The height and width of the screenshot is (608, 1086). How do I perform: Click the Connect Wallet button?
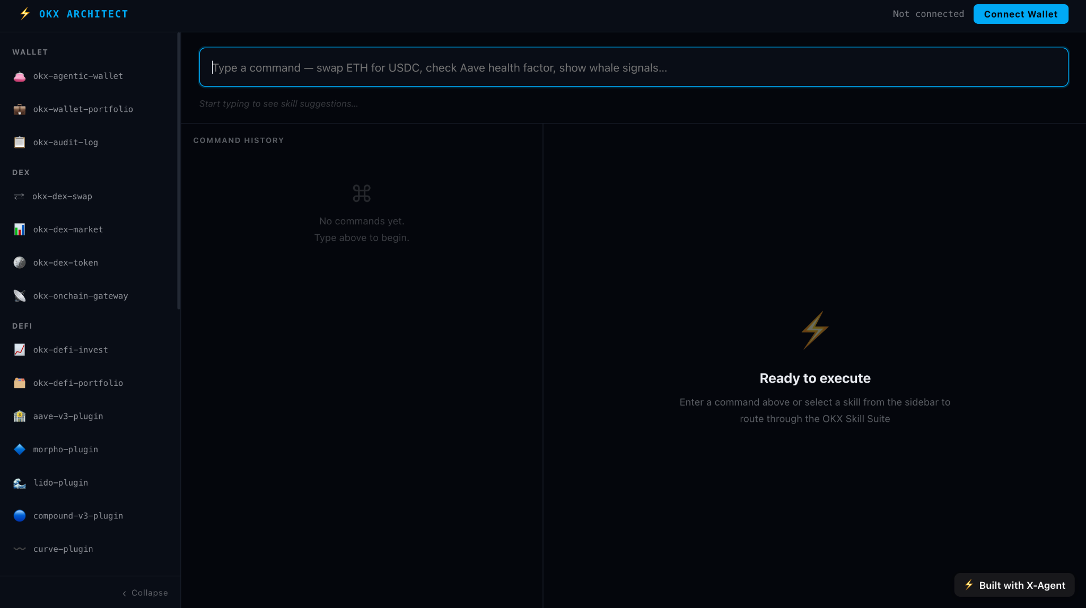[1021, 14]
